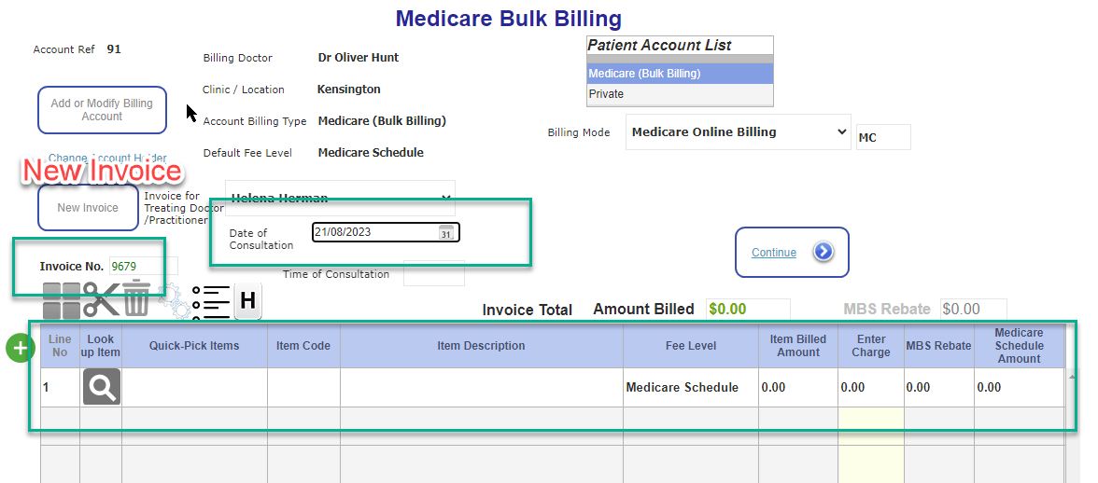Click the grid tiles icon above table

[62, 300]
